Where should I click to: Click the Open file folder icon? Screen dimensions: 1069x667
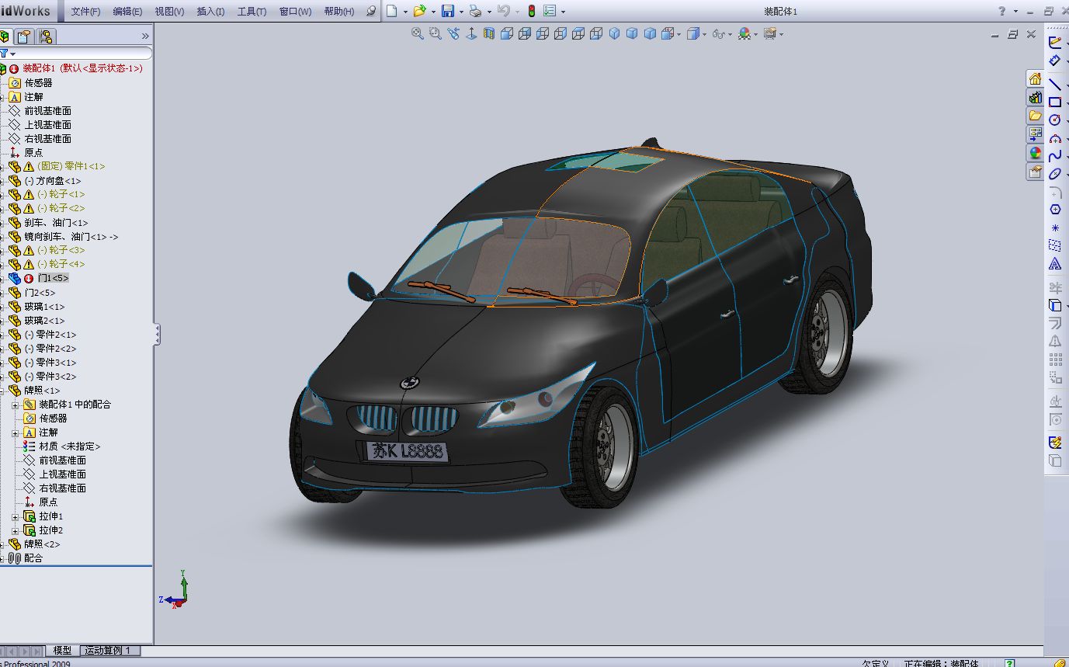point(419,11)
